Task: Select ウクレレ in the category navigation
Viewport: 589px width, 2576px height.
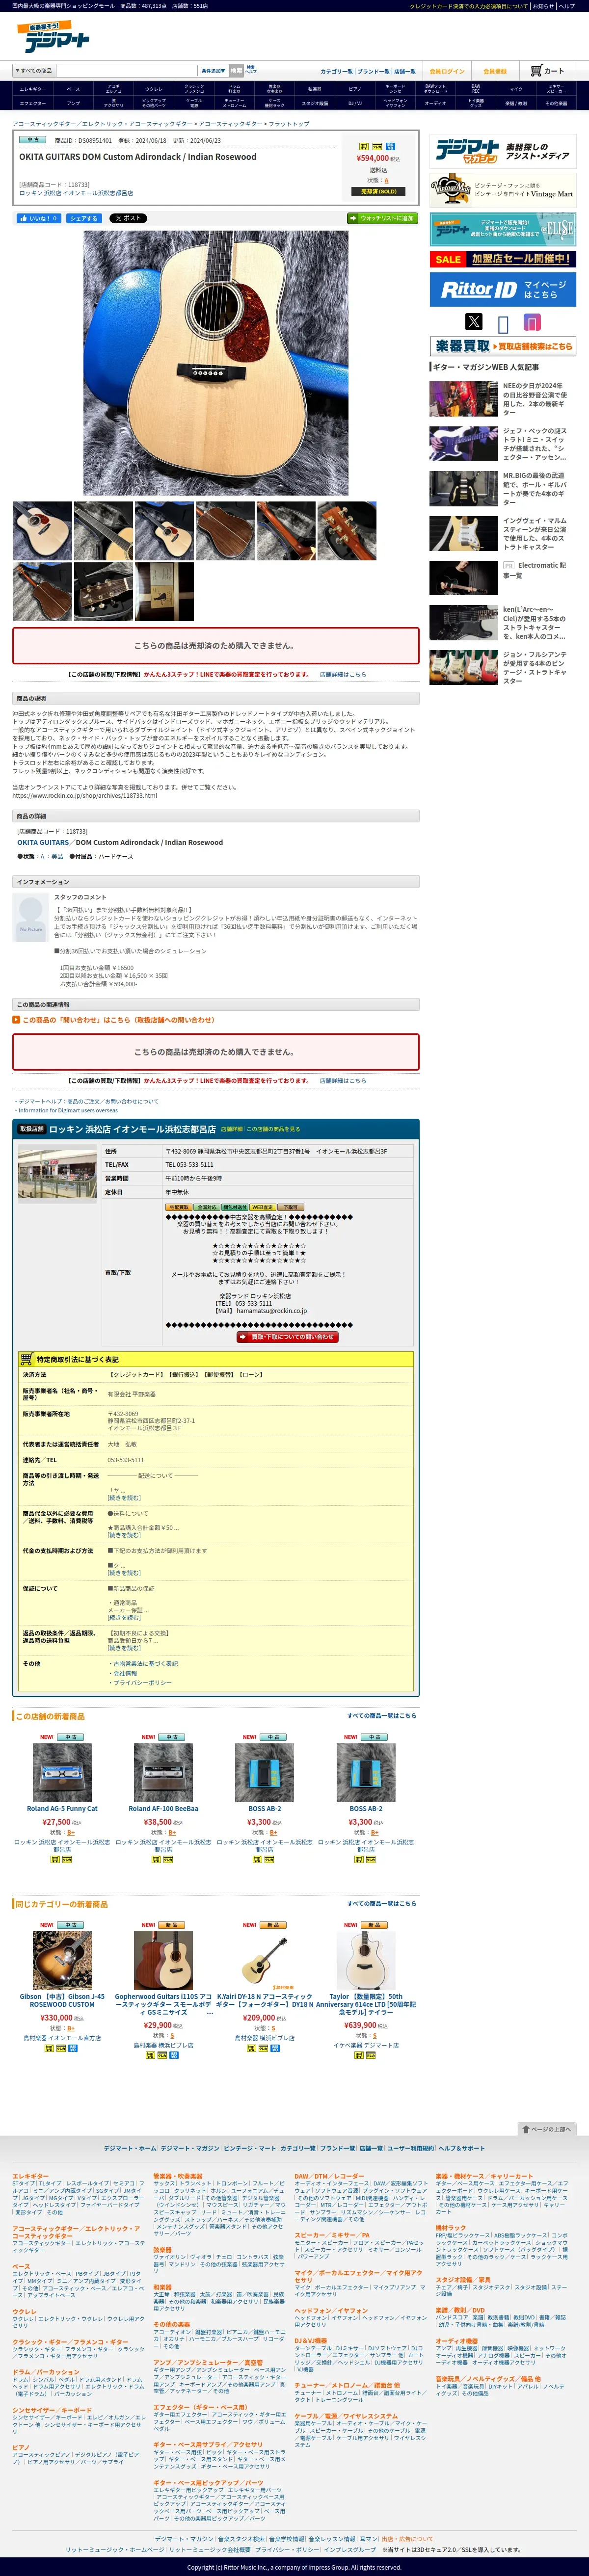Action: click(x=154, y=89)
